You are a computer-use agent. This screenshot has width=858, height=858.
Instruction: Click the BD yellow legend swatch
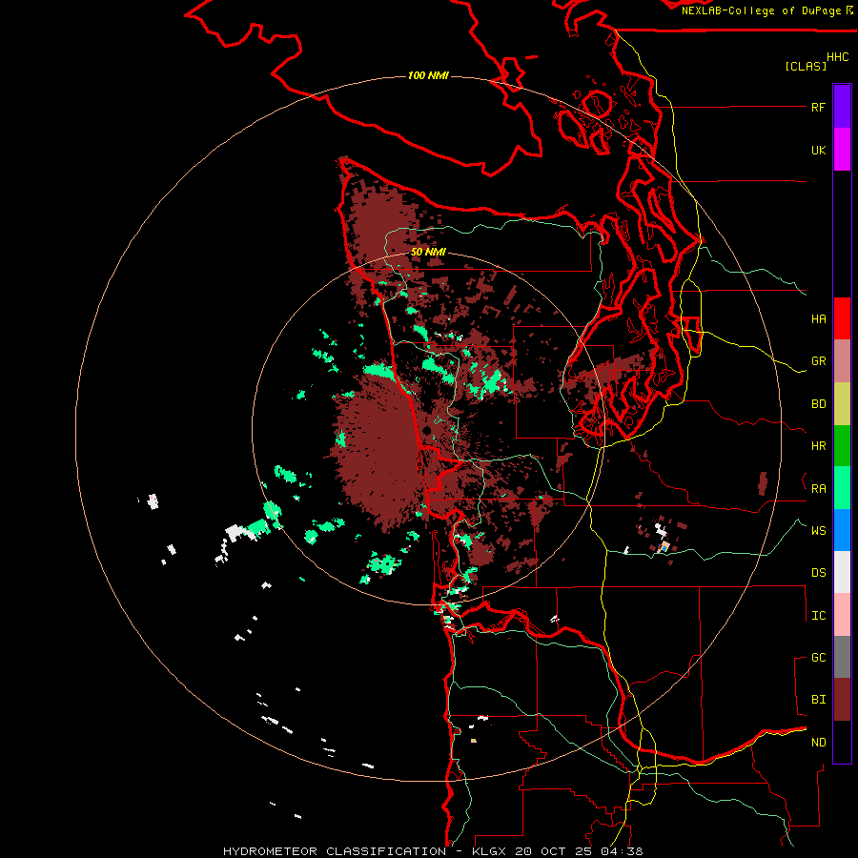(x=842, y=404)
